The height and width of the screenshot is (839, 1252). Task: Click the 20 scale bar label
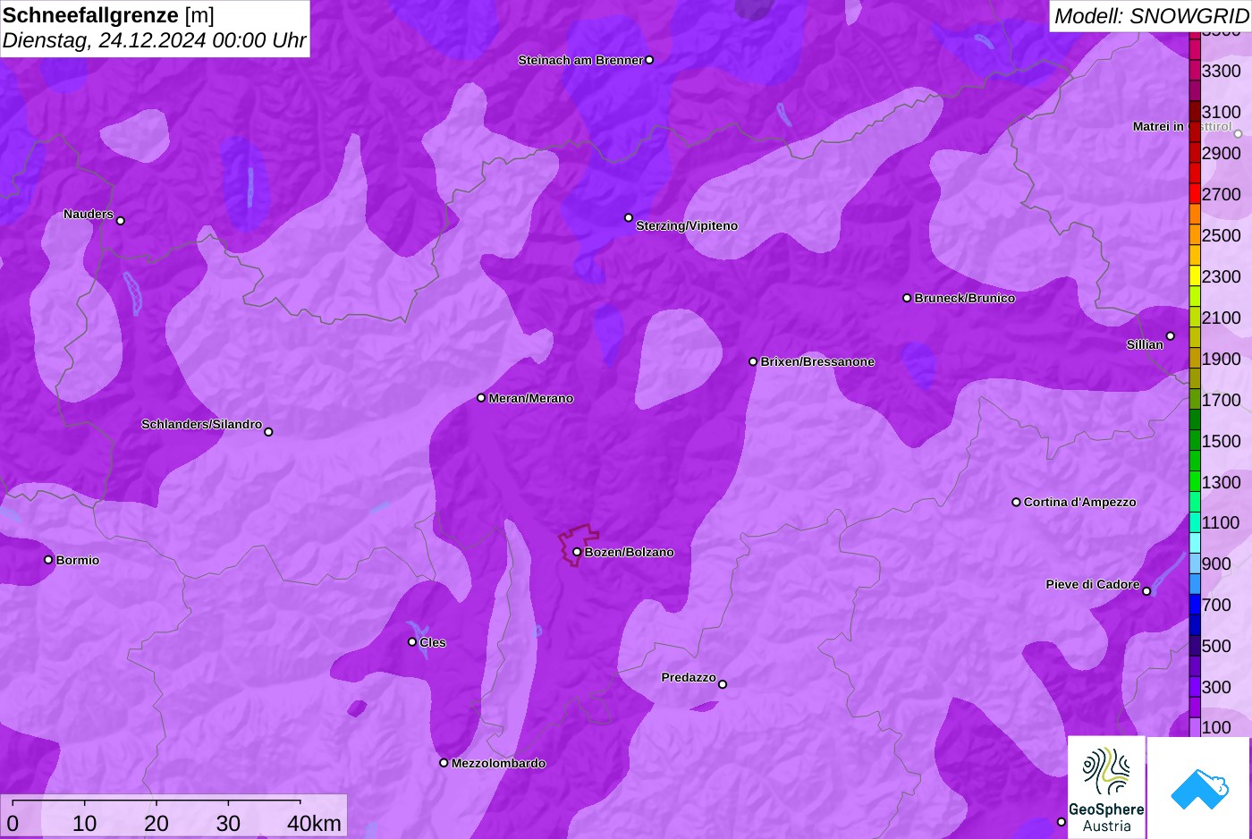tap(156, 824)
